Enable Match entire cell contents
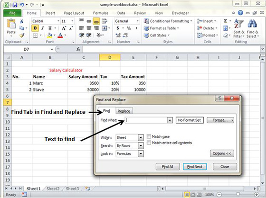Viewport: 266px width, 198px height. coord(149,143)
